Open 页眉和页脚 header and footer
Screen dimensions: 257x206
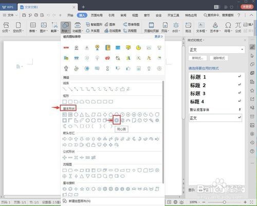pos(151,27)
